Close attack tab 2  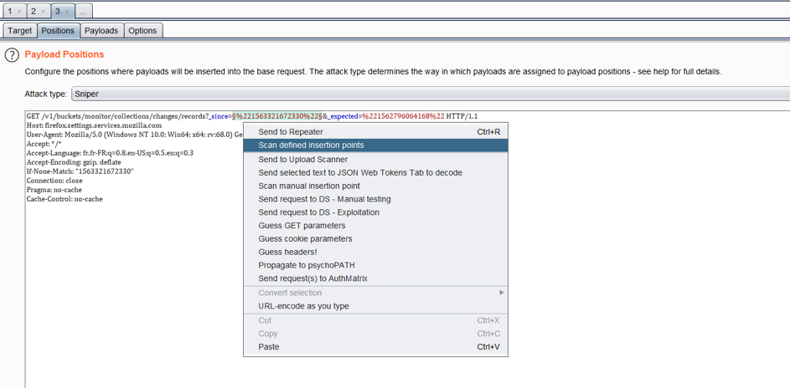click(43, 12)
